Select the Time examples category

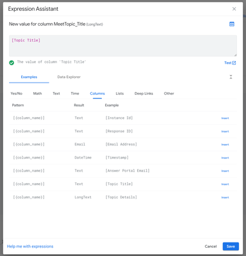click(75, 93)
